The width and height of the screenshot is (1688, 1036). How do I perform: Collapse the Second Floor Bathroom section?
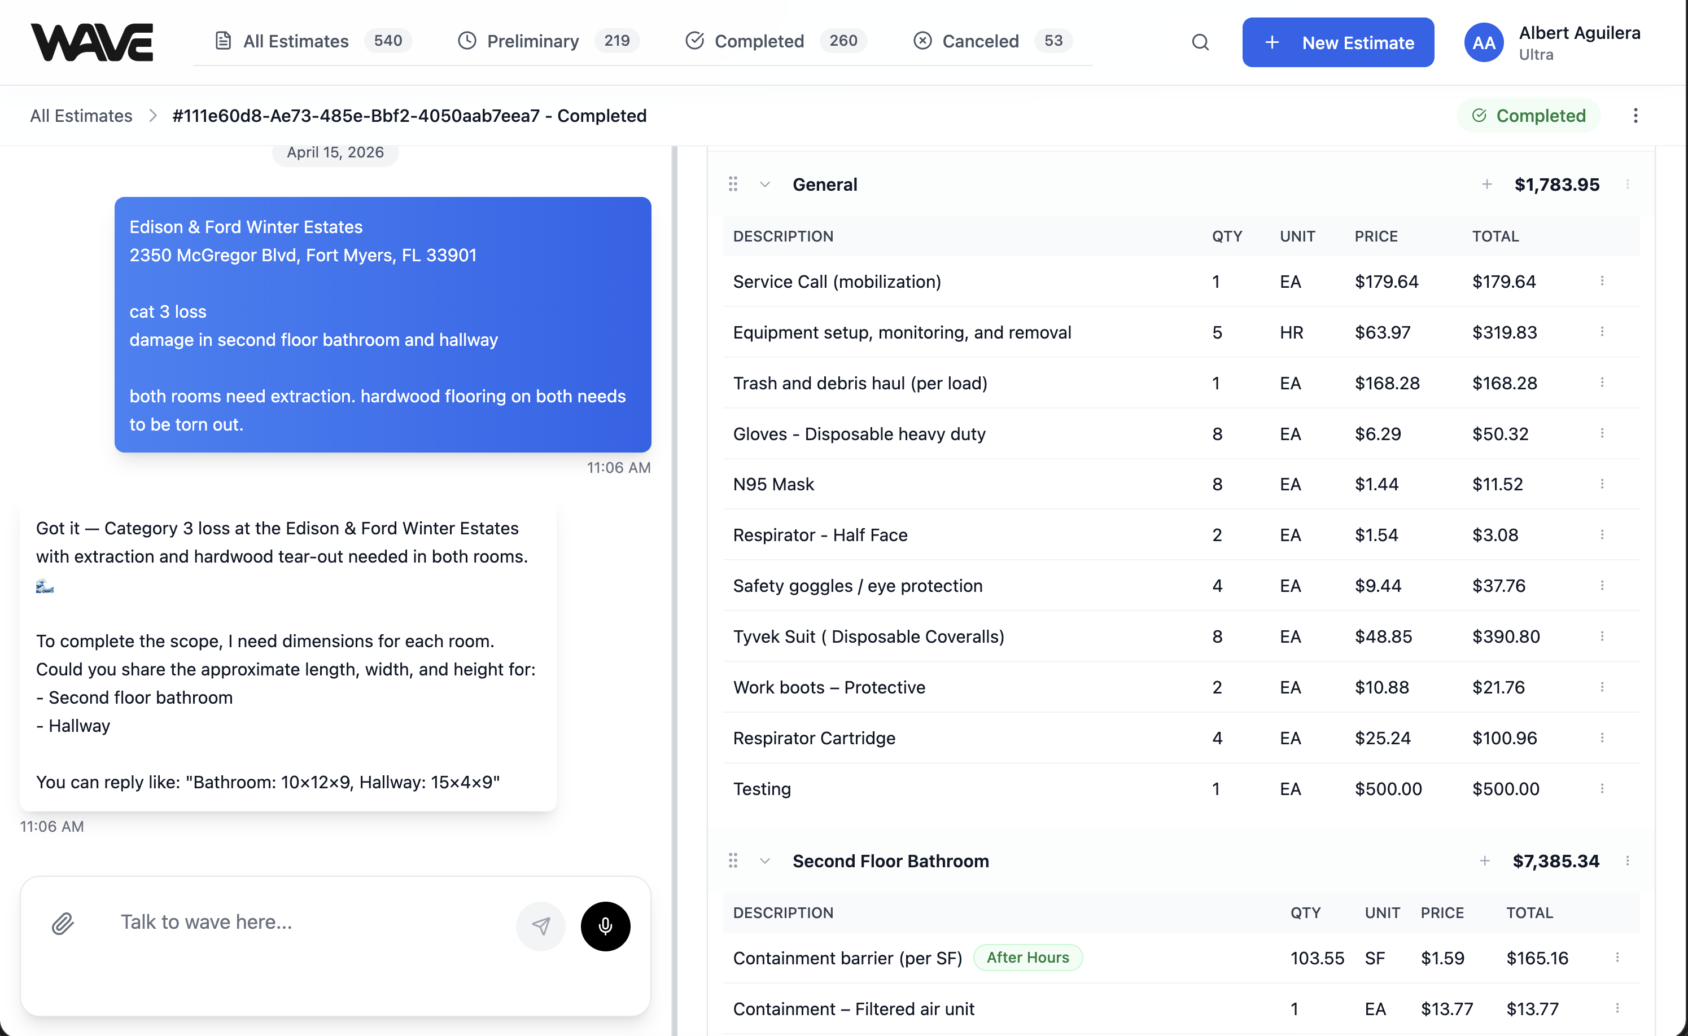765,861
